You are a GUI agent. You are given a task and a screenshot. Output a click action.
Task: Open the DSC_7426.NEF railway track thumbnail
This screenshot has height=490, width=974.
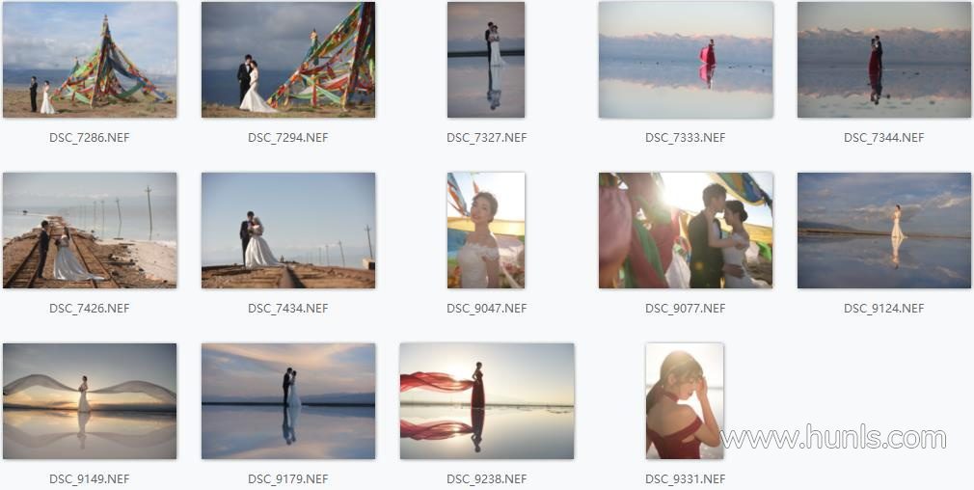point(90,231)
